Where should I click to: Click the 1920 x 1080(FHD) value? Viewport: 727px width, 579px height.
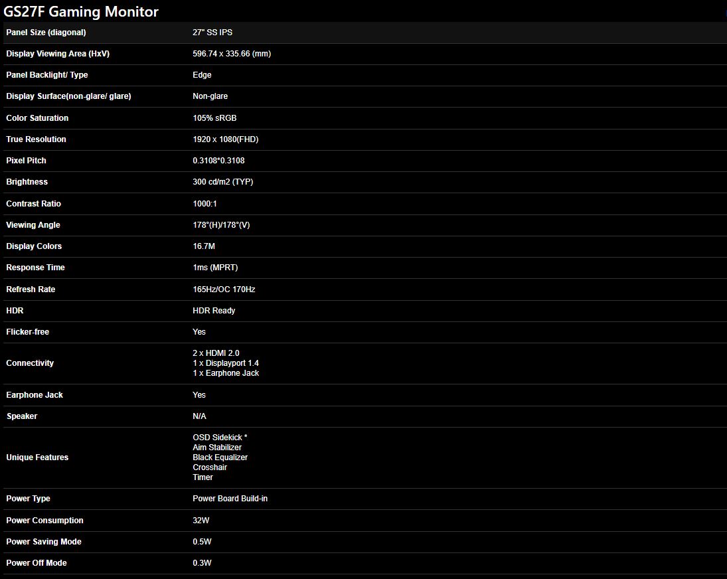point(225,139)
